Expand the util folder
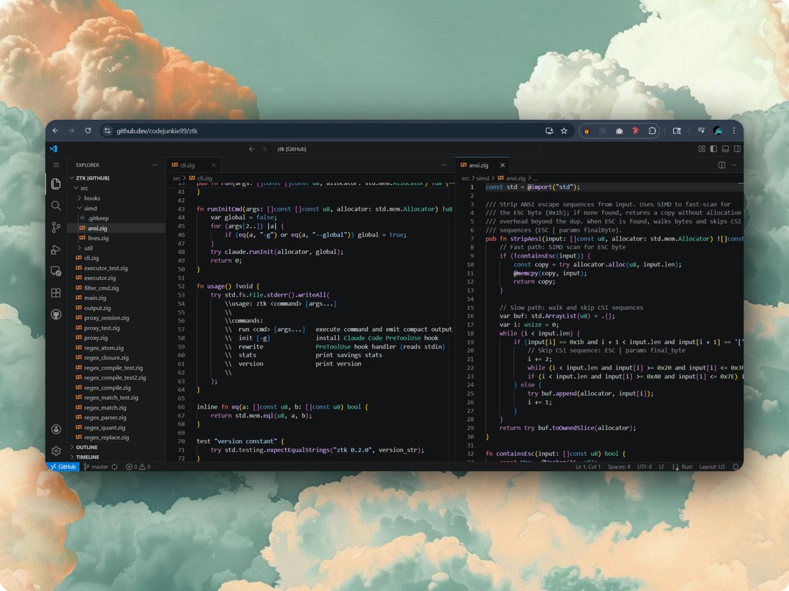The image size is (789, 591). click(x=87, y=248)
